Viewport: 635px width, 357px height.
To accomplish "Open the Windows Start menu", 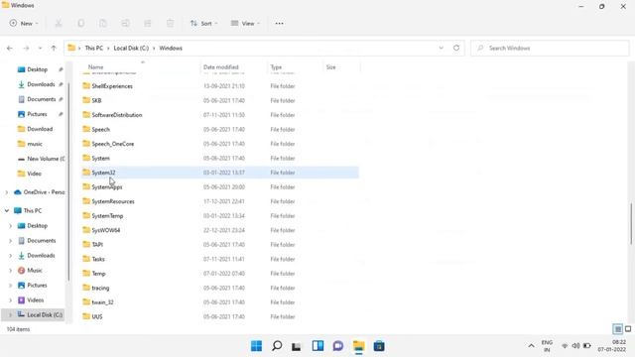I will (x=256, y=346).
